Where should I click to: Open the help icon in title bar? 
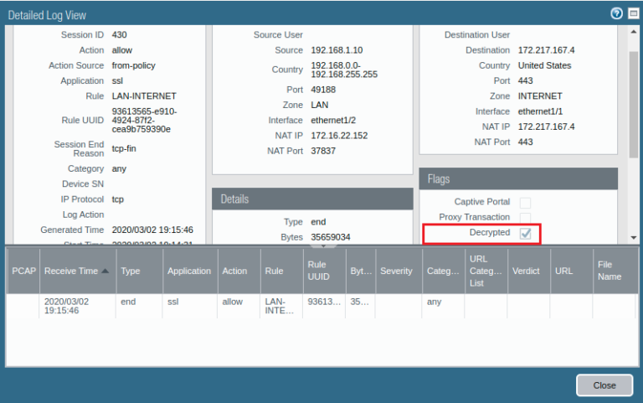point(616,13)
